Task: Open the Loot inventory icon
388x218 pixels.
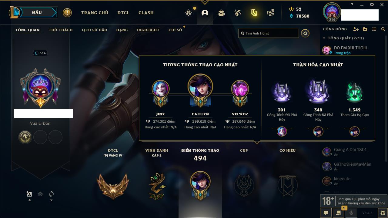Action: pyautogui.click(x=254, y=13)
